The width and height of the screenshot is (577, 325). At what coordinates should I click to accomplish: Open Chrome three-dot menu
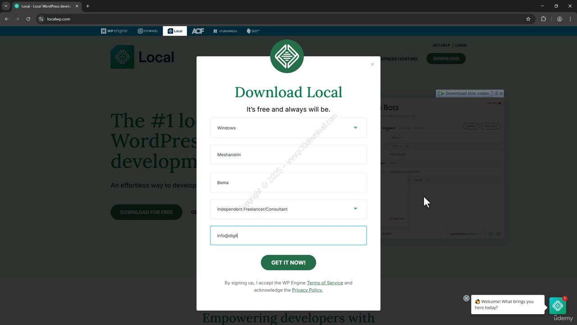coord(571,19)
